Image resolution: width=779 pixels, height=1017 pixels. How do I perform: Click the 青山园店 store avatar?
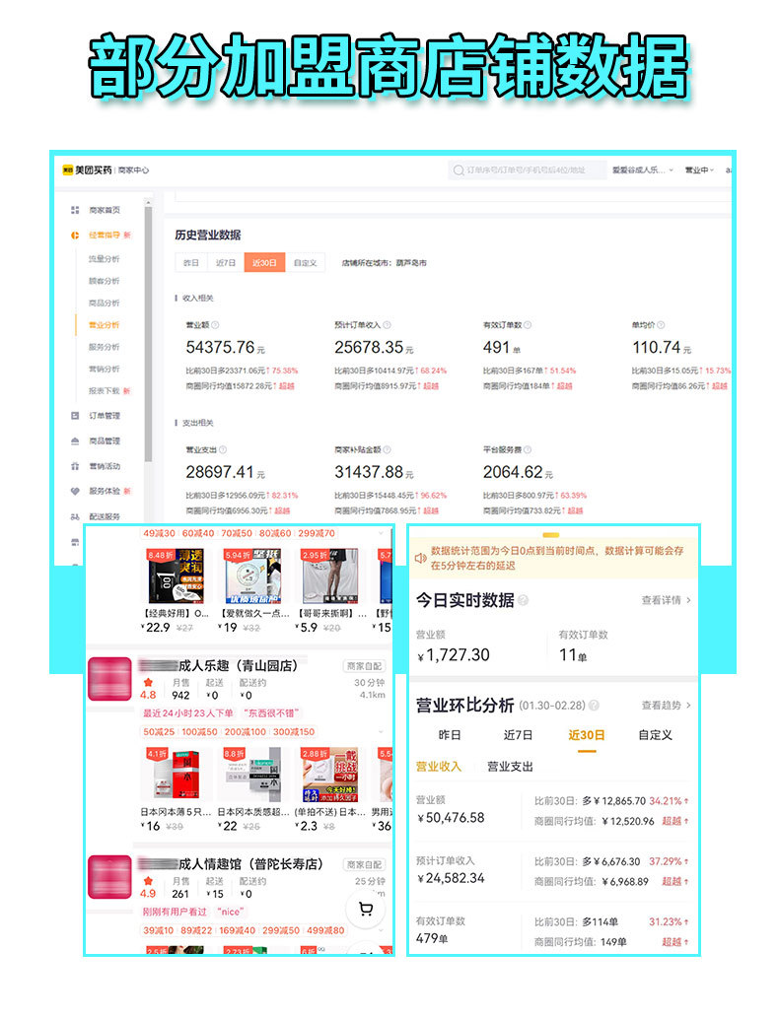coord(109,678)
